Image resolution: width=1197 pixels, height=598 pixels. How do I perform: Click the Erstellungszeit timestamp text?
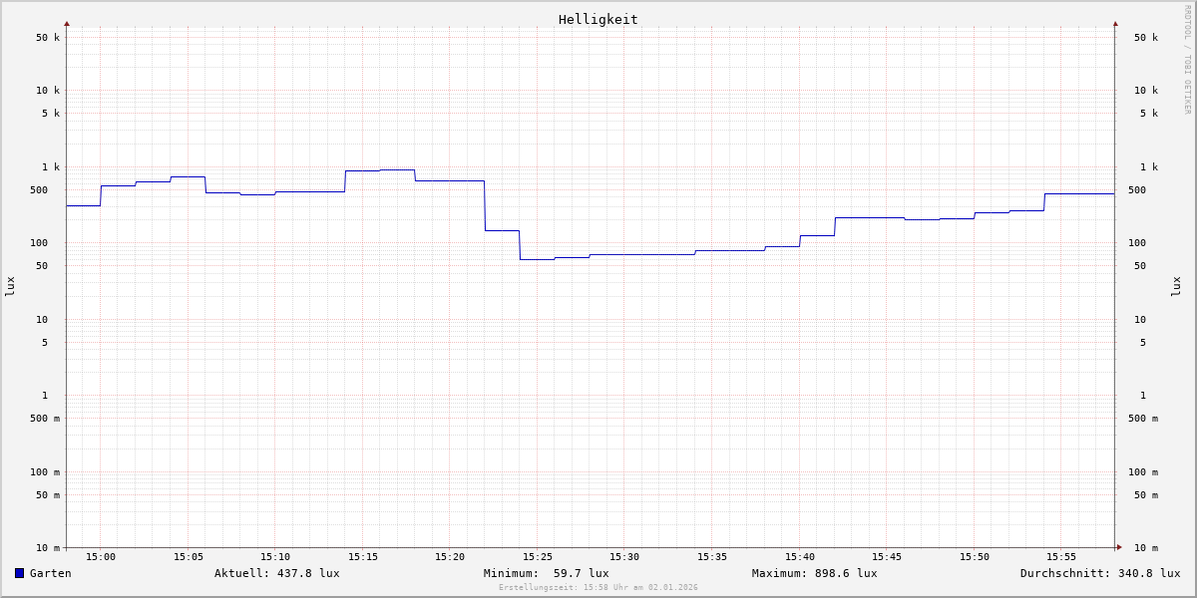598,588
